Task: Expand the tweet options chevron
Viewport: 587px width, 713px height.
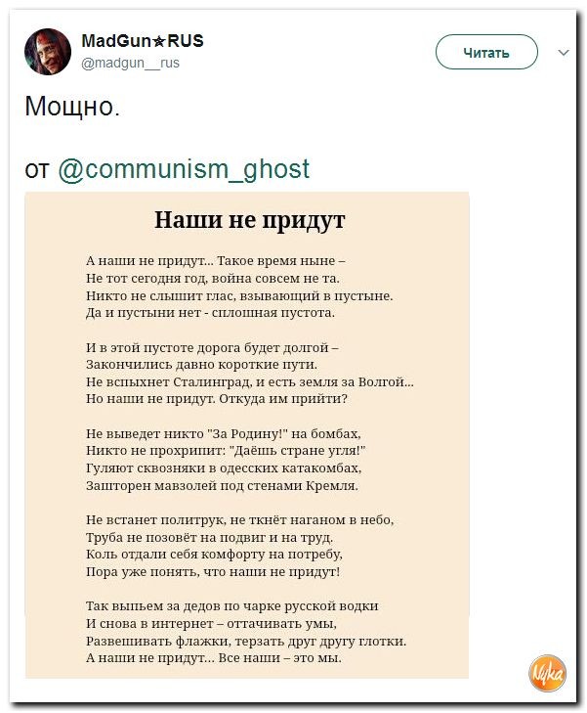Action: [564, 52]
